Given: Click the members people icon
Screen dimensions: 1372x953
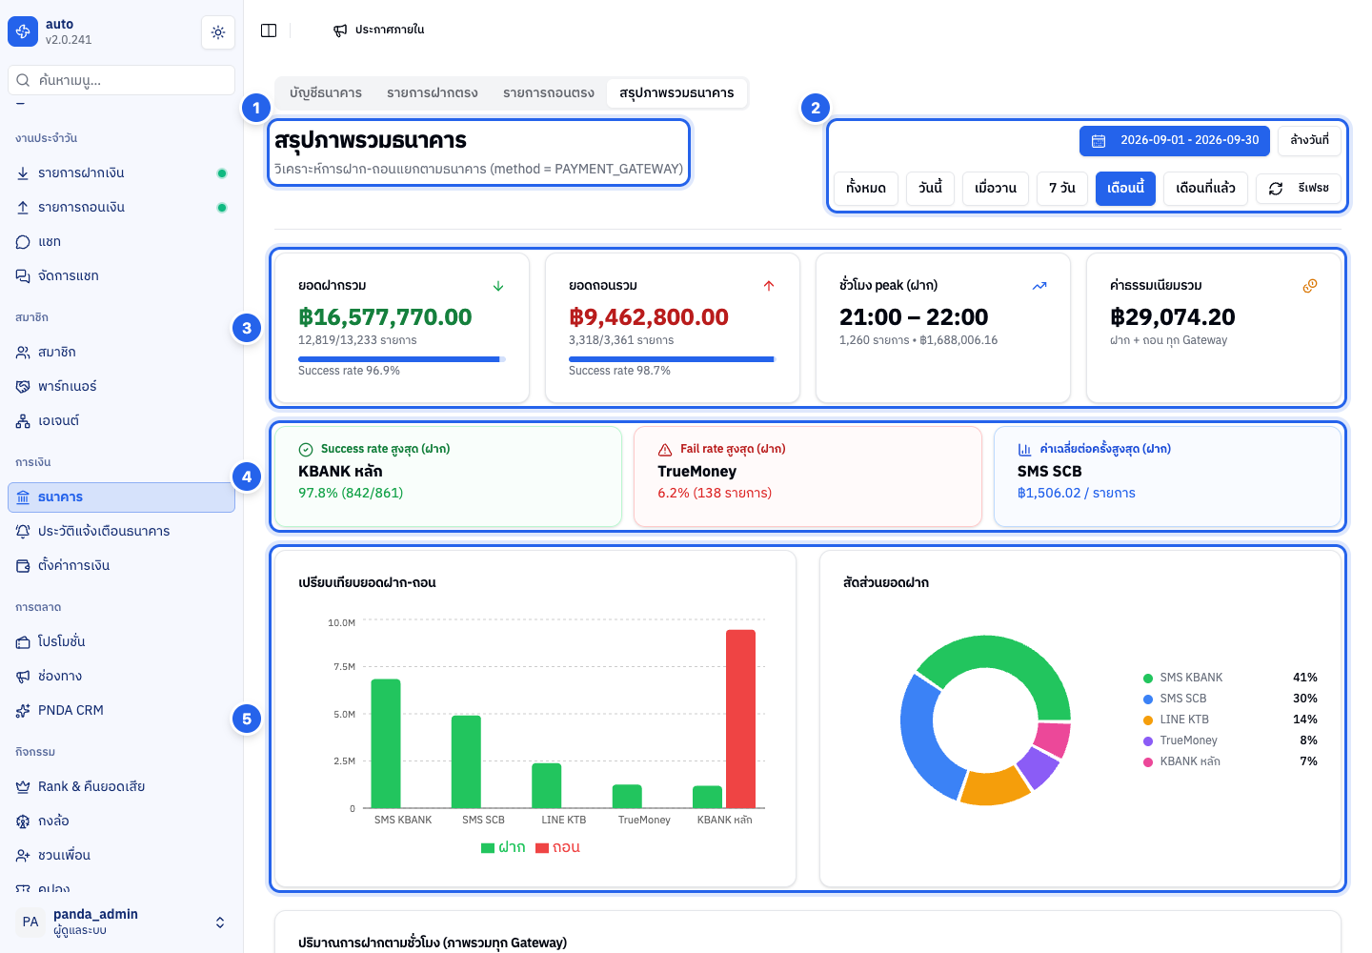Looking at the screenshot, I should point(23,353).
